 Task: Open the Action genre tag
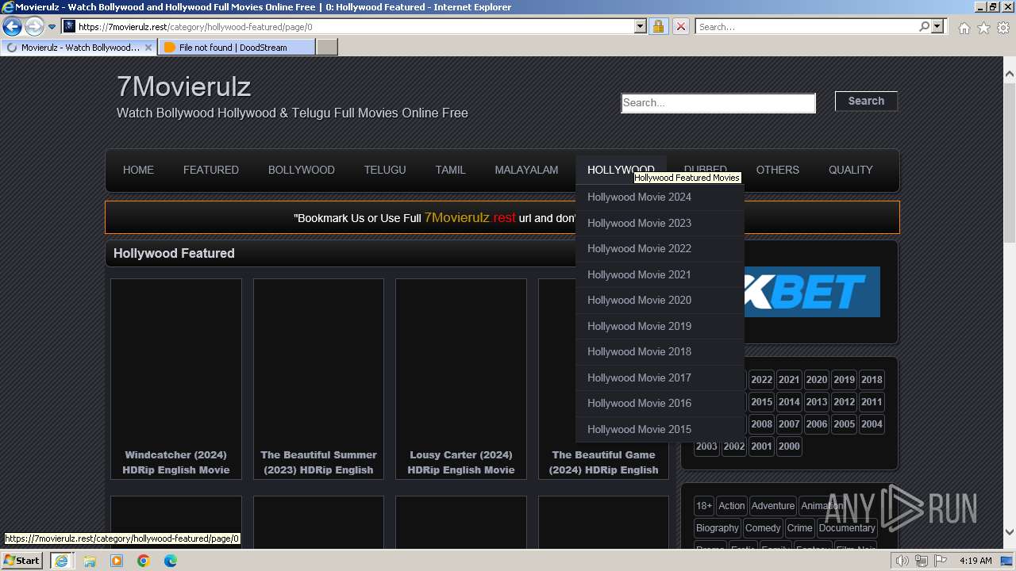coord(732,506)
